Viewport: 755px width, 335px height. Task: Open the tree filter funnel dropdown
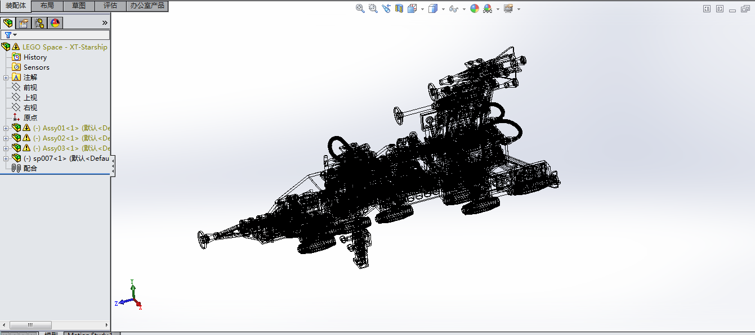click(x=10, y=35)
